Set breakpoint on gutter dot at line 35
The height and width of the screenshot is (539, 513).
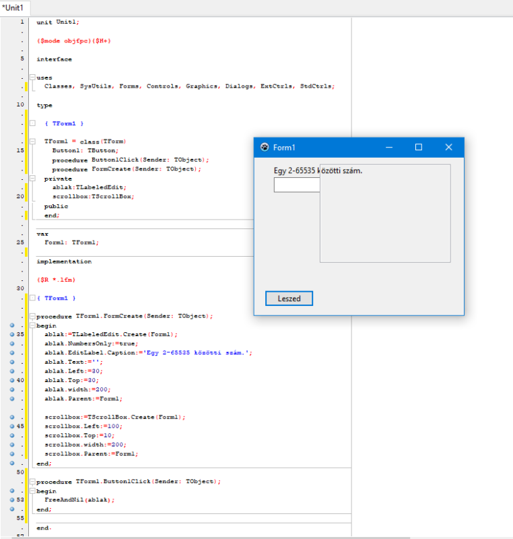pos(12,334)
